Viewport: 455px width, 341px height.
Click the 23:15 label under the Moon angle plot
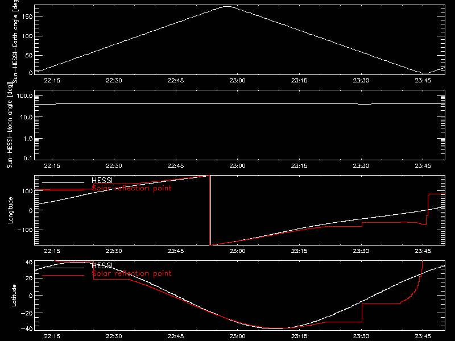(299, 165)
